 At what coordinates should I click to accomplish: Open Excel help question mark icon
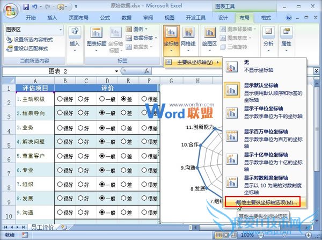coord(289,18)
